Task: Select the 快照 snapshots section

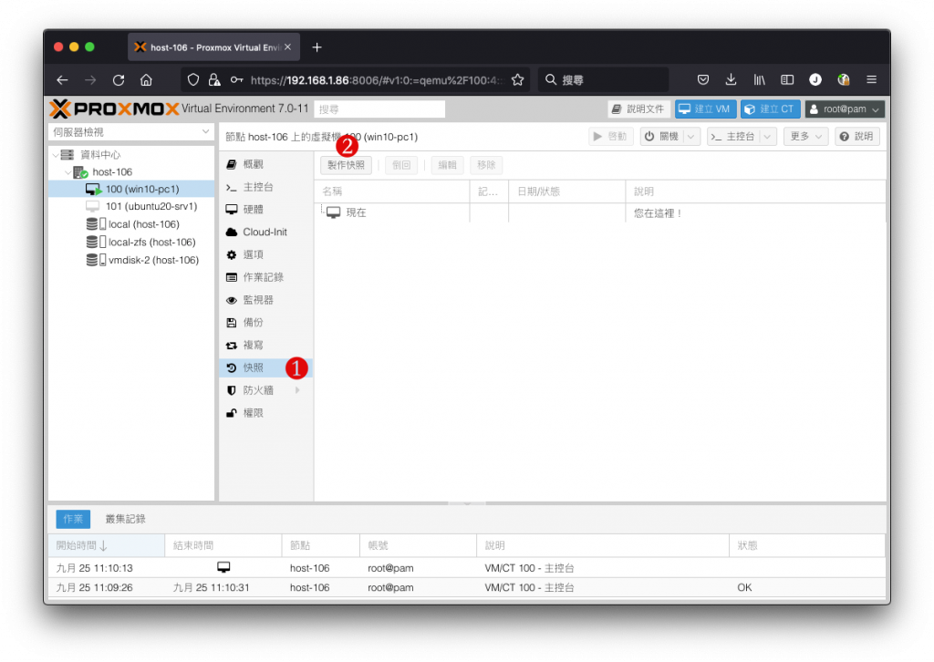Action: pyautogui.click(x=265, y=367)
